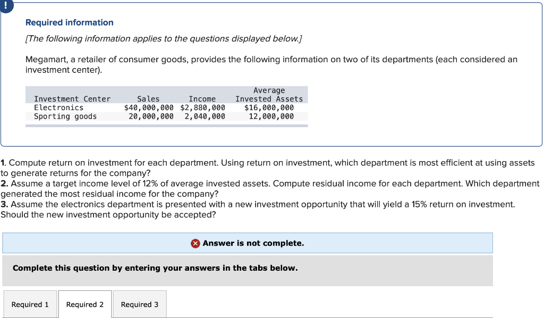Click question 3 about the new investment opportunity
Screen dimensions: 544x318
tap(258, 210)
